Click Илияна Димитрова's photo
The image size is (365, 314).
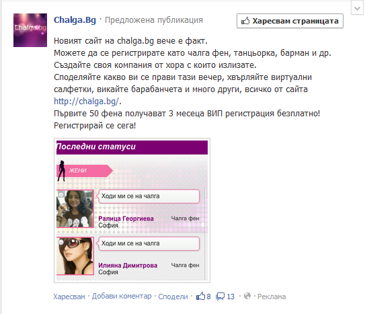point(75,256)
